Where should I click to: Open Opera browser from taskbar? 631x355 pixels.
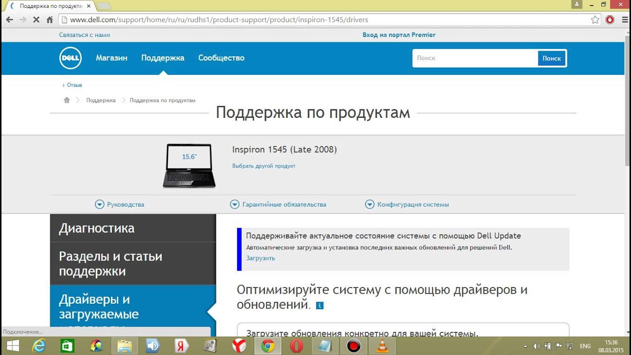[x=296, y=346]
